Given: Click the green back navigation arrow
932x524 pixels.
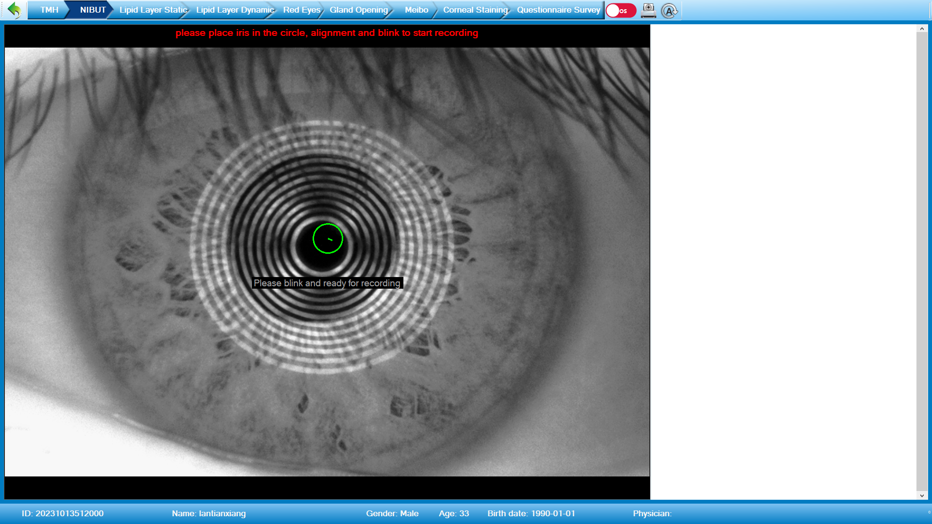Looking at the screenshot, I should (14, 10).
